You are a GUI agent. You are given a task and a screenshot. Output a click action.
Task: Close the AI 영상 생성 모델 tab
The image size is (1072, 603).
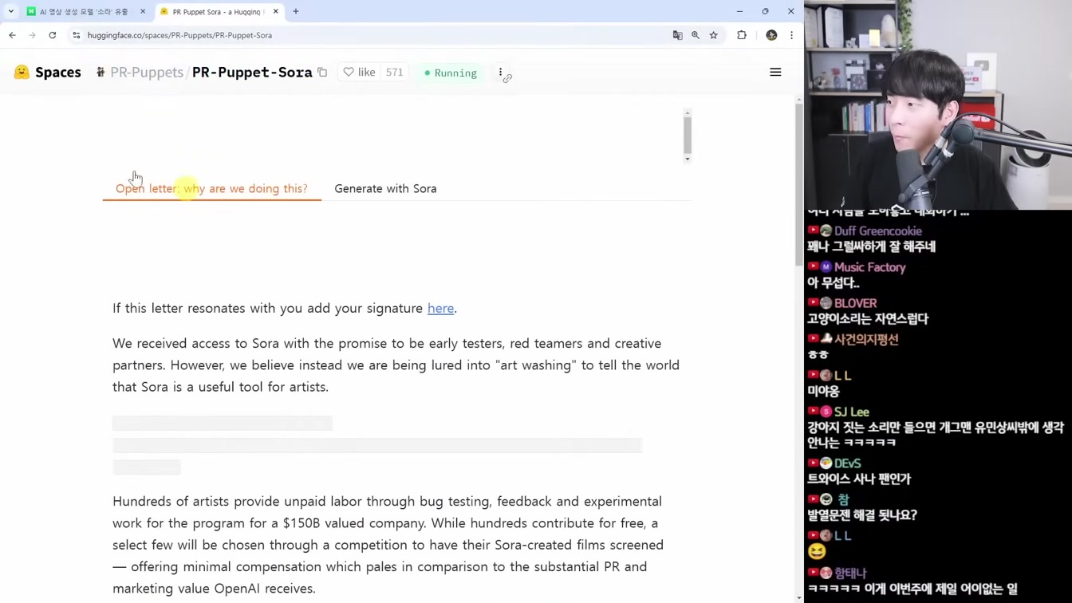(143, 12)
